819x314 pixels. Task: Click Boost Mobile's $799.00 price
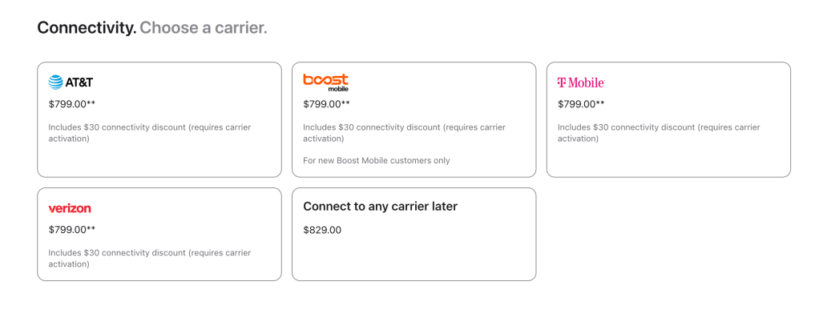pyautogui.click(x=326, y=104)
